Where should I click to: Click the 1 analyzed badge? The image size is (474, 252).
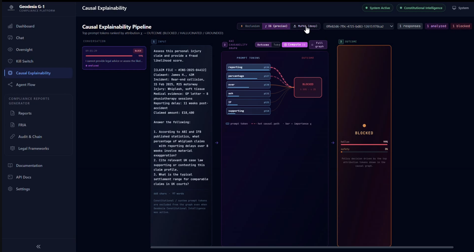pos(436,26)
